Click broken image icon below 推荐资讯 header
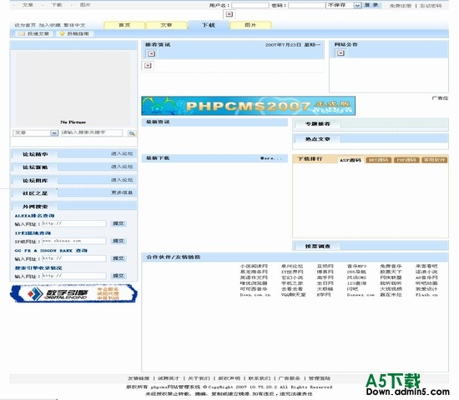The width and height of the screenshot is (459, 400). [x=148, y=66]
